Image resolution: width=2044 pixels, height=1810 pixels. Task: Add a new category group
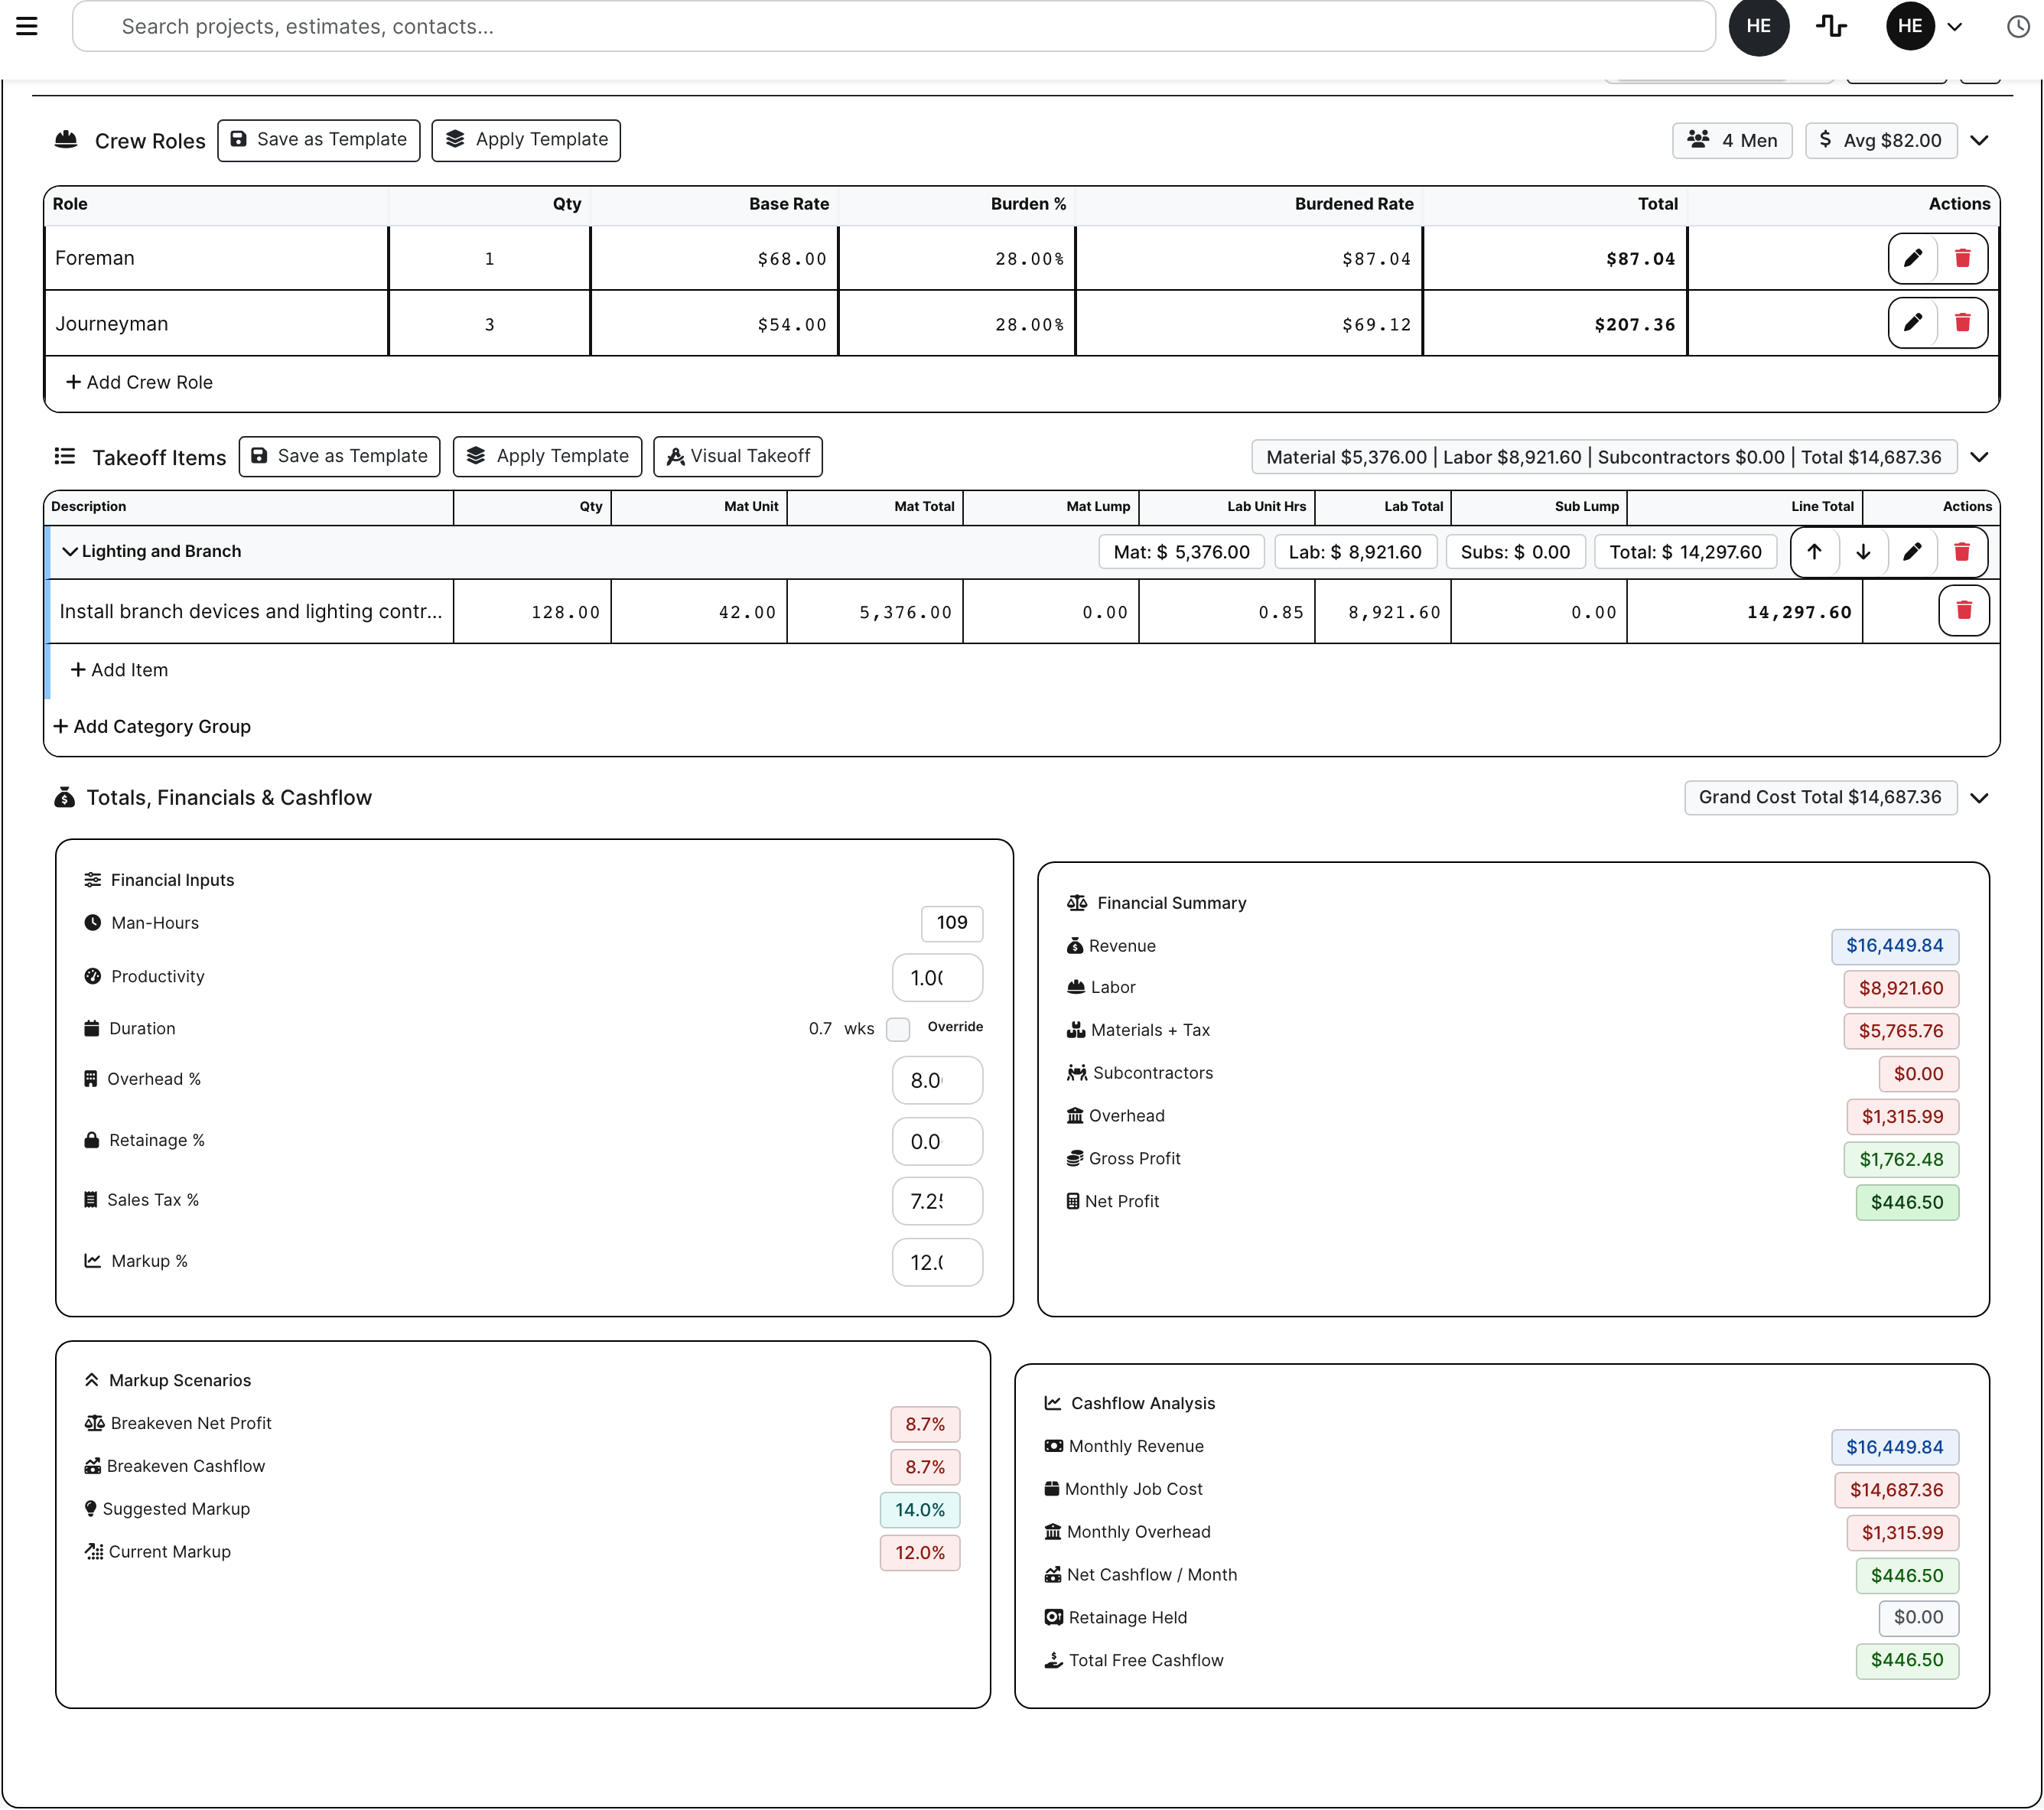click(152, 726)
